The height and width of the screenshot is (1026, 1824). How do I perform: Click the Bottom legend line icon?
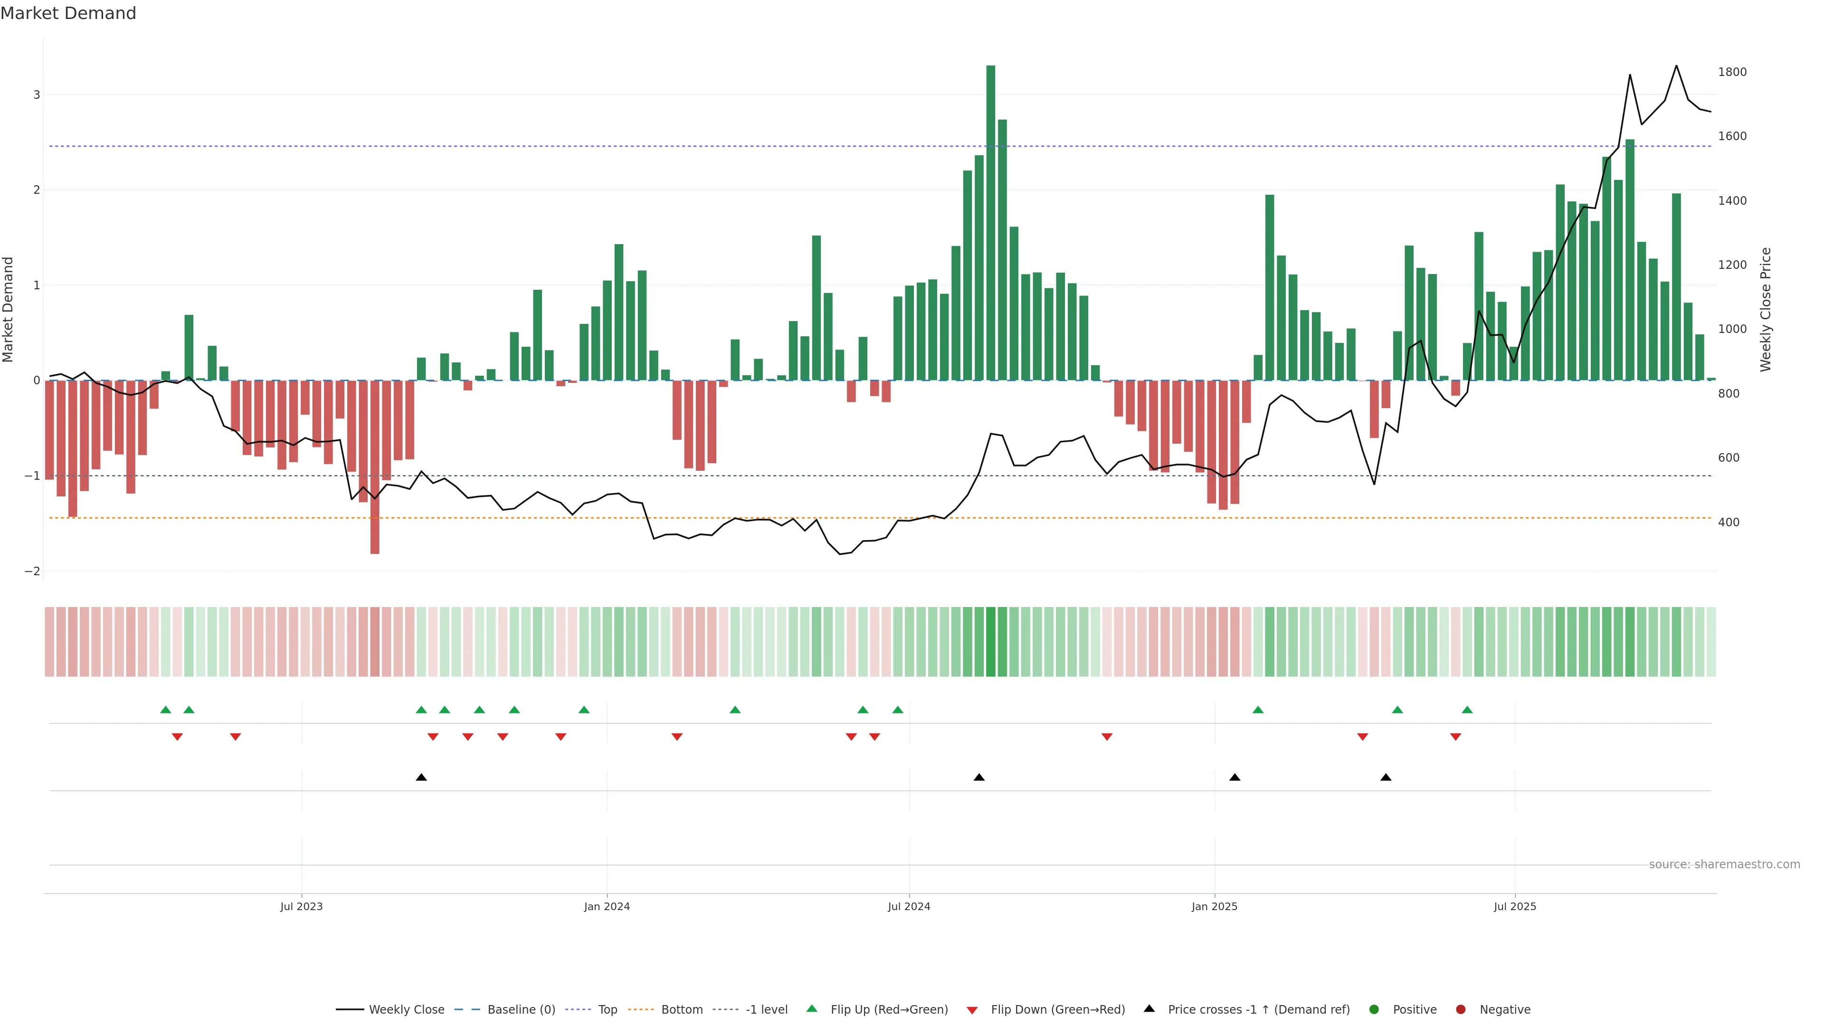(642, 1010)
